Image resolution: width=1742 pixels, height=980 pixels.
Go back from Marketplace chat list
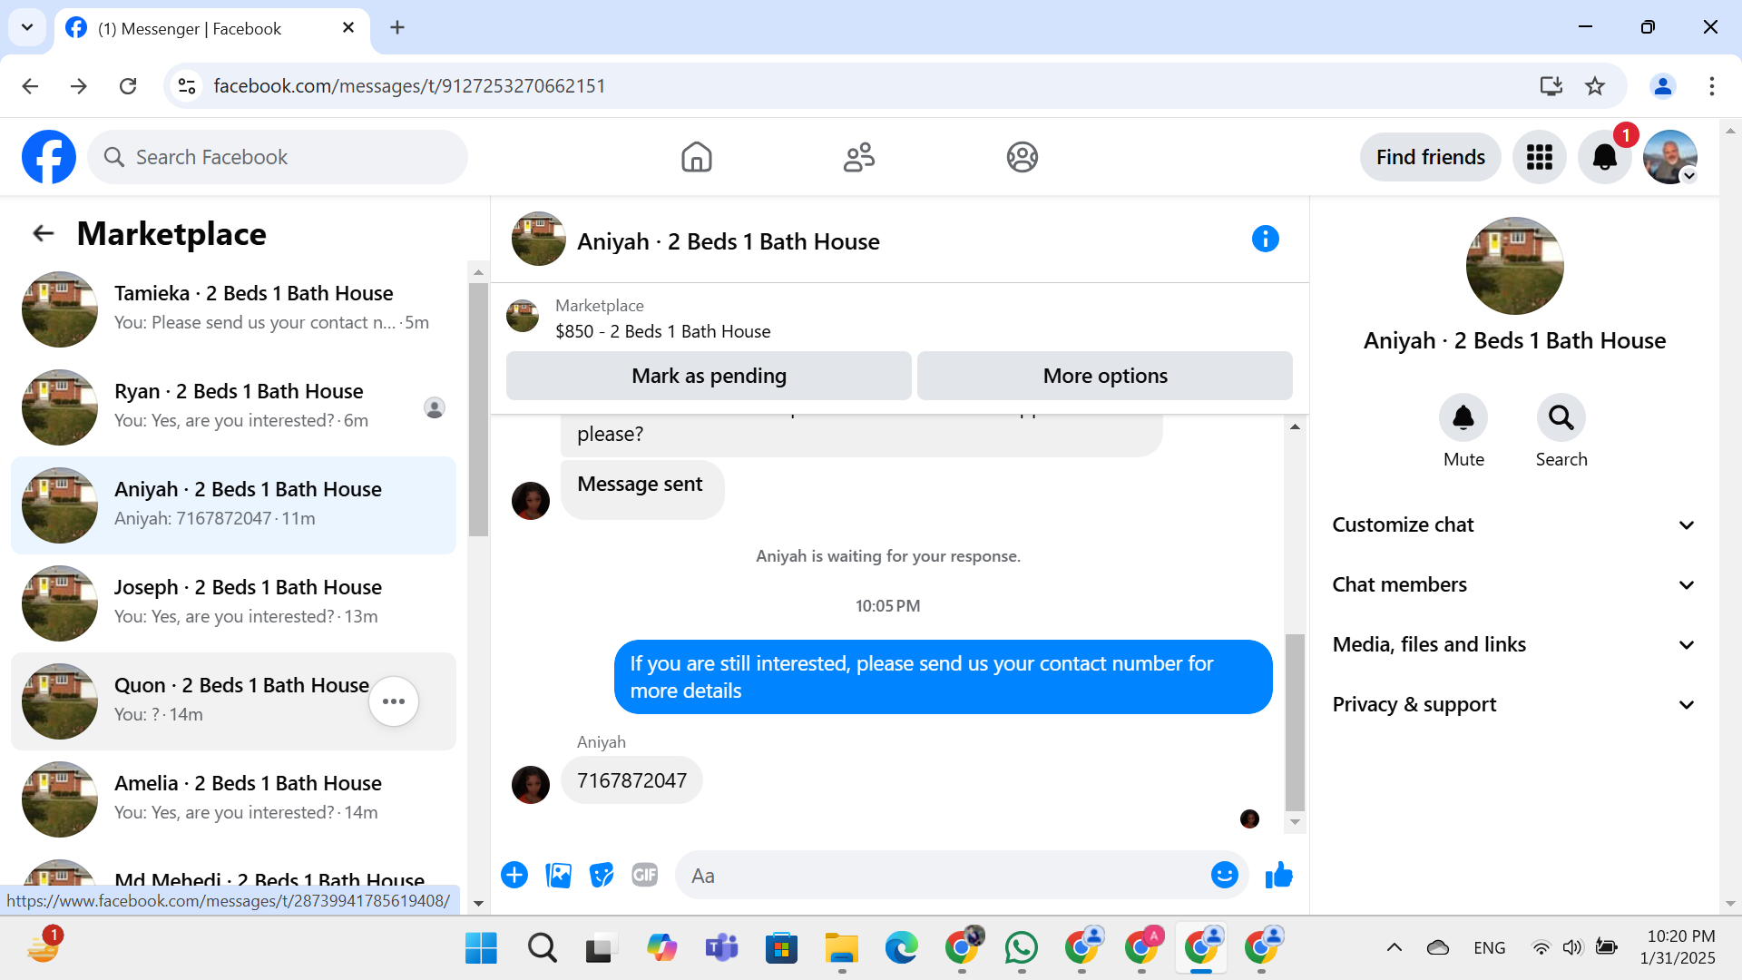(43, 234)
